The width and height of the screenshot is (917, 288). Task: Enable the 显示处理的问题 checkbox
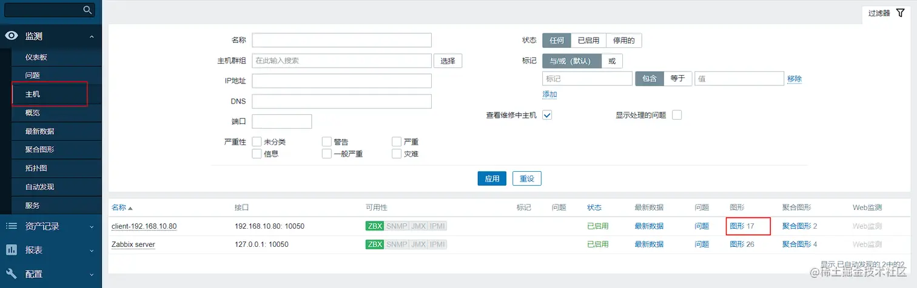point(677,115)
